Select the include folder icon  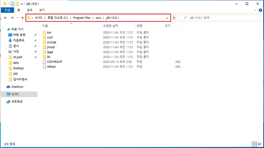(x=44, y=42)
